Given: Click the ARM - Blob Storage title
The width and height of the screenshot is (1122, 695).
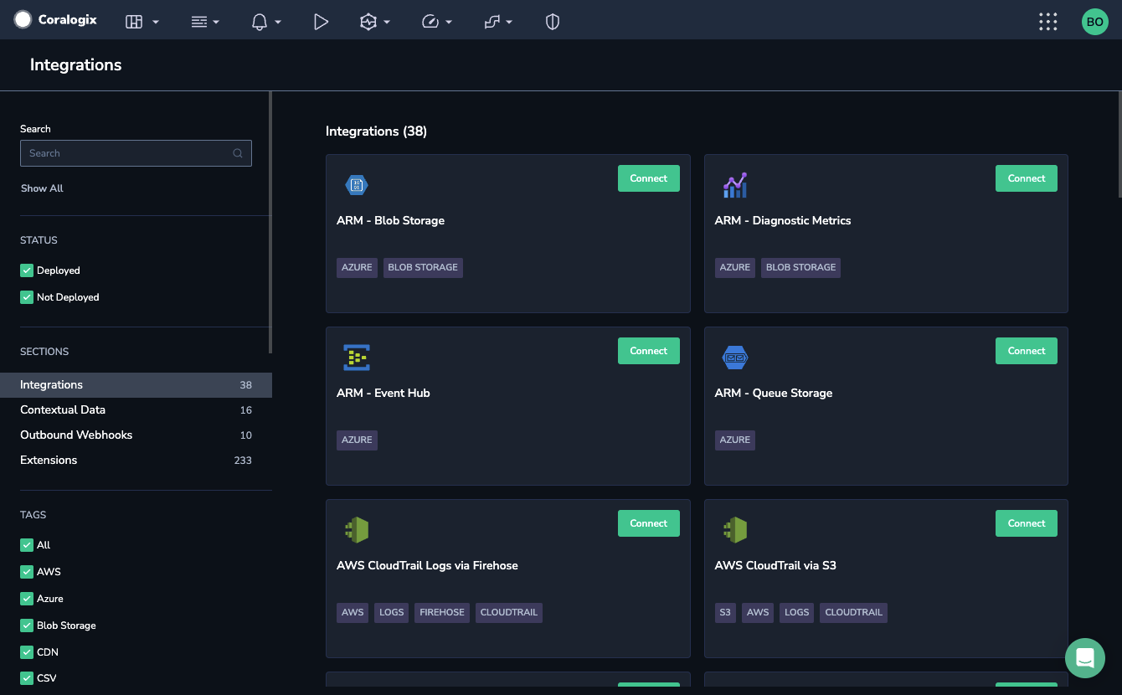Looking at the screenshot, I should coord(390,221).
